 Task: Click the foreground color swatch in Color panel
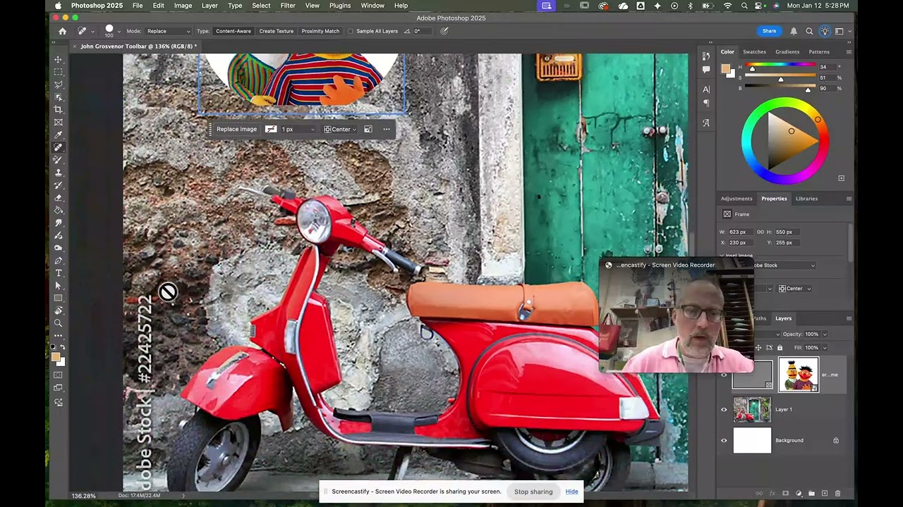pos(725,68)
